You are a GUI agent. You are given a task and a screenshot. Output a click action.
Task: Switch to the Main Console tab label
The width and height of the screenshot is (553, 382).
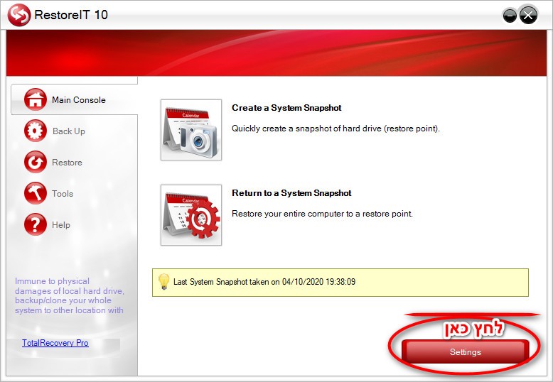78,100
